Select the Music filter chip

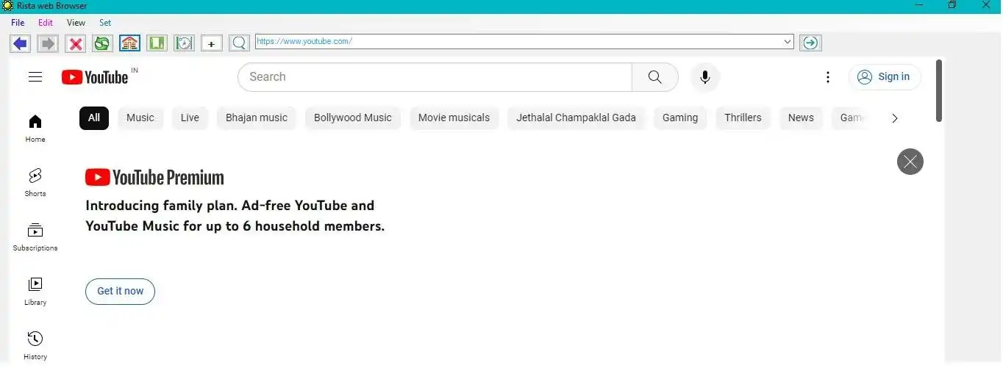tap(140, 118)
